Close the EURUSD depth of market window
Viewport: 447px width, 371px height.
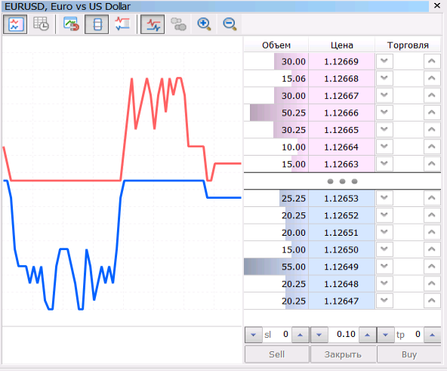pos(437,6)
